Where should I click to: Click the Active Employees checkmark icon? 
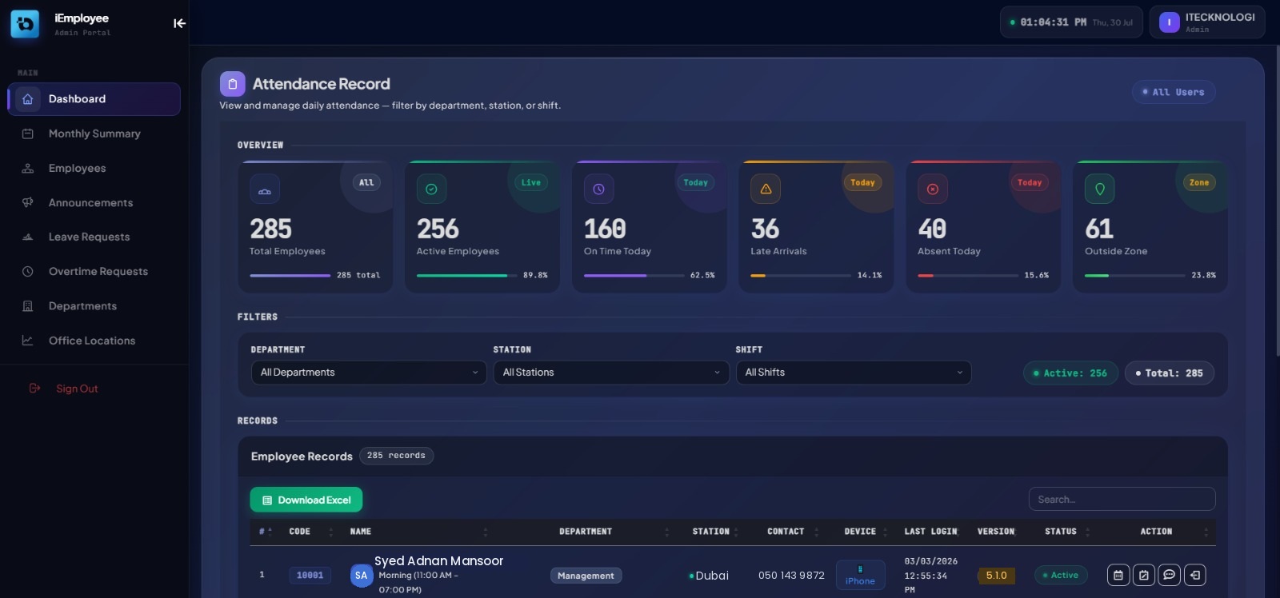(431, 189)
